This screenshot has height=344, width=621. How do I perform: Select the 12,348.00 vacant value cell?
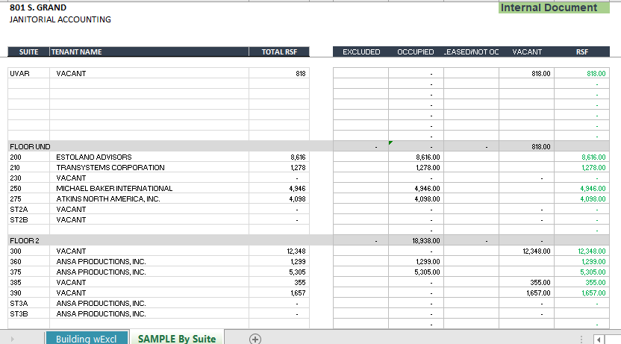tap(527, 251)
